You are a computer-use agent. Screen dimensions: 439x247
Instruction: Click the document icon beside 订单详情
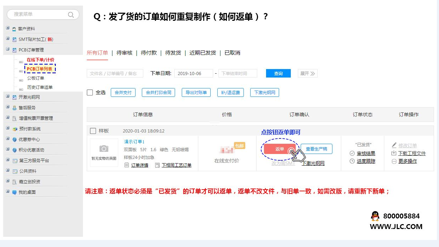pyautogui.click(x=127, y=165)
